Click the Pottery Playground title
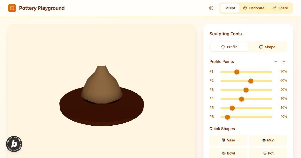The width and height of the screenshot is (301, 158). (x=42, y=8)
